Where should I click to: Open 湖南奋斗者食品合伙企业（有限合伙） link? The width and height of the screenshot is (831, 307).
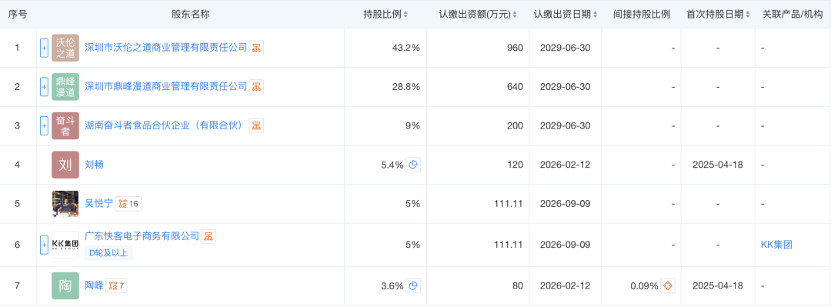click(x=166, y=125)
